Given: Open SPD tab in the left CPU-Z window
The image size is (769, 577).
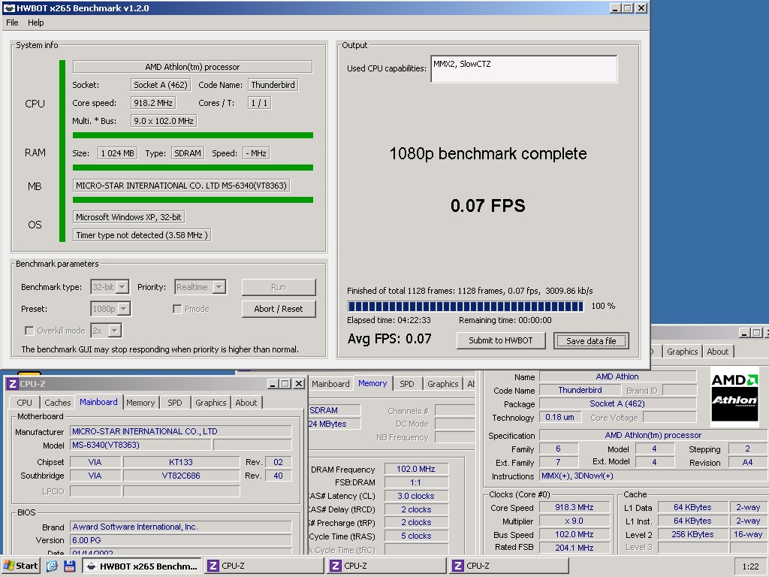Looking at the screenshot, I should click(174, 403).
